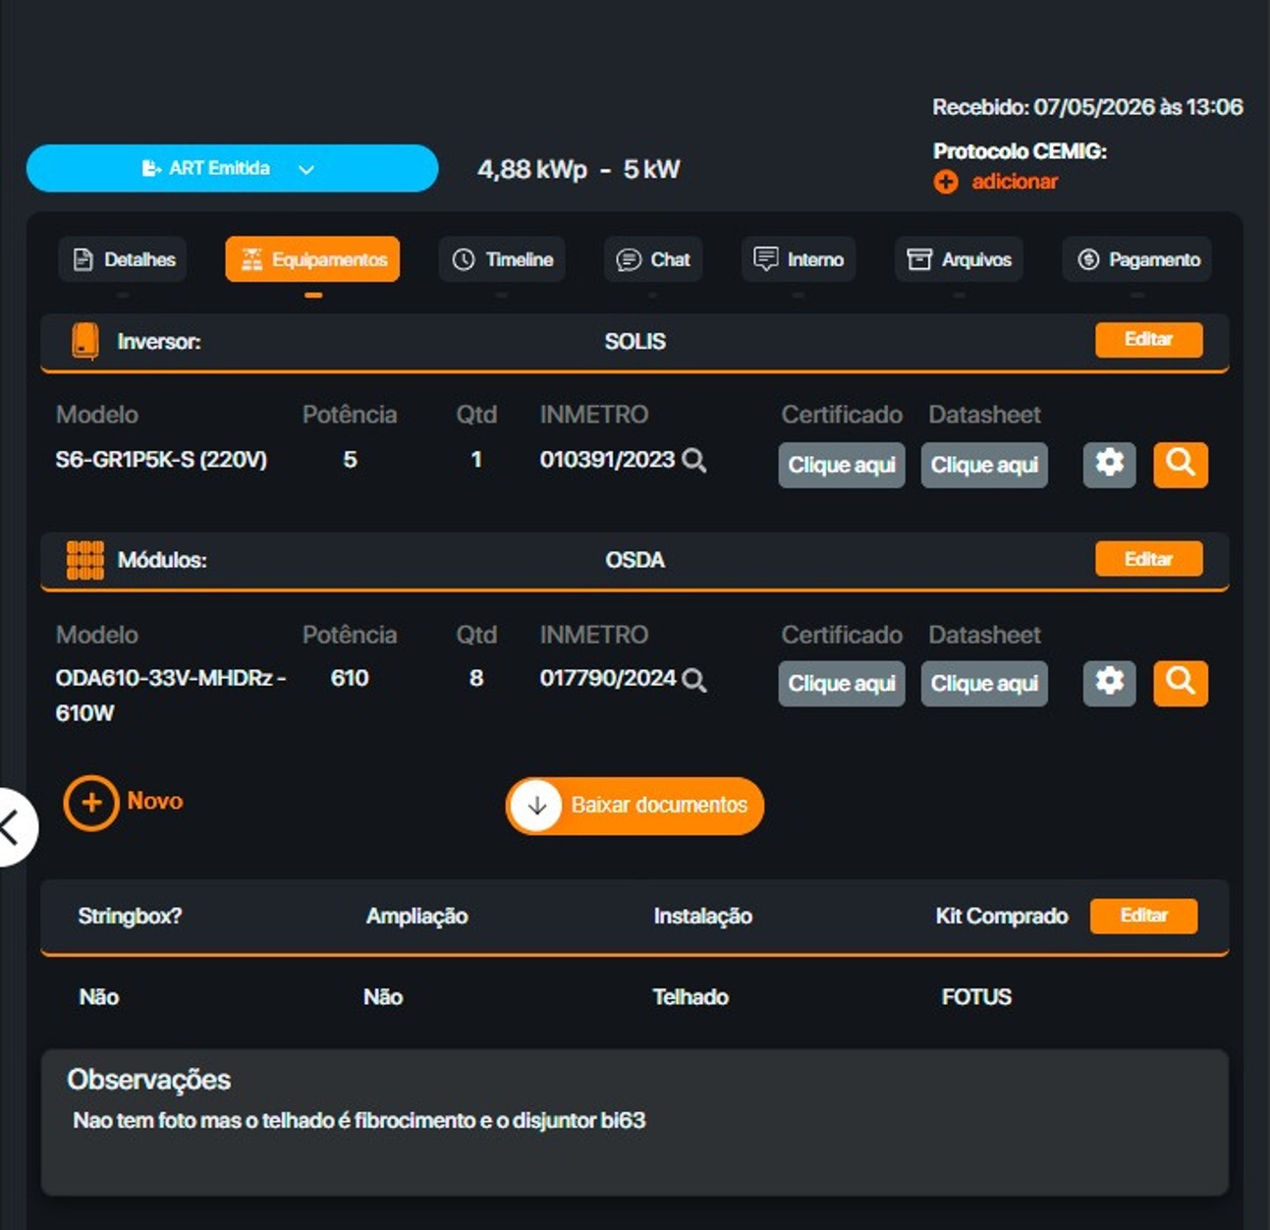The height and width of the screenshot is (1230, 1270).
Task: Click the gear icon in the S6-GR1P5K-S row
Action: click(x=1110, y=464)
